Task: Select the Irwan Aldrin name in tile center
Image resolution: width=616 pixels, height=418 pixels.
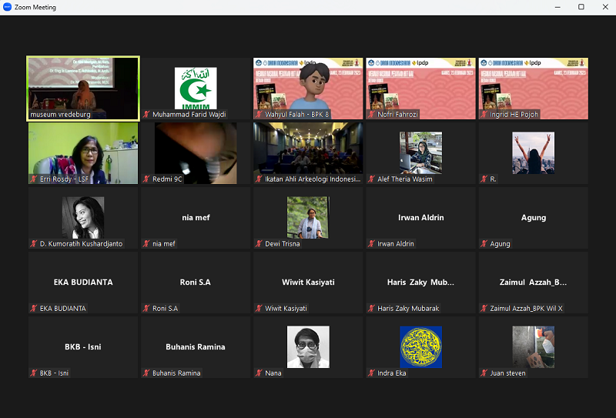Action: [420, 218]
